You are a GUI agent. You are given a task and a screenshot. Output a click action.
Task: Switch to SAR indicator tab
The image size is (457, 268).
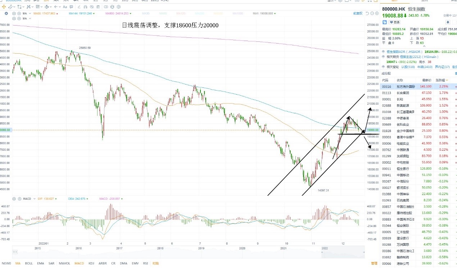51,263
